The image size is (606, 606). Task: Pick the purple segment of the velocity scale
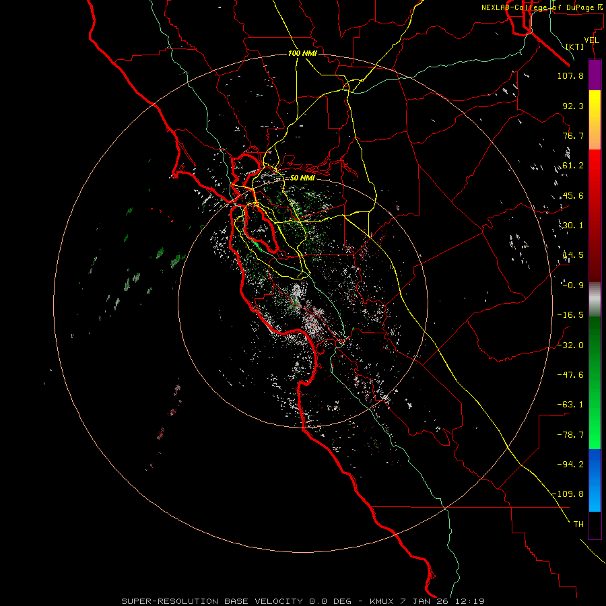click(x=595, y=75)
